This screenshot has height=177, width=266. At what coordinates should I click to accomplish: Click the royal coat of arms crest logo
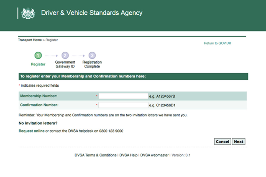28,13
